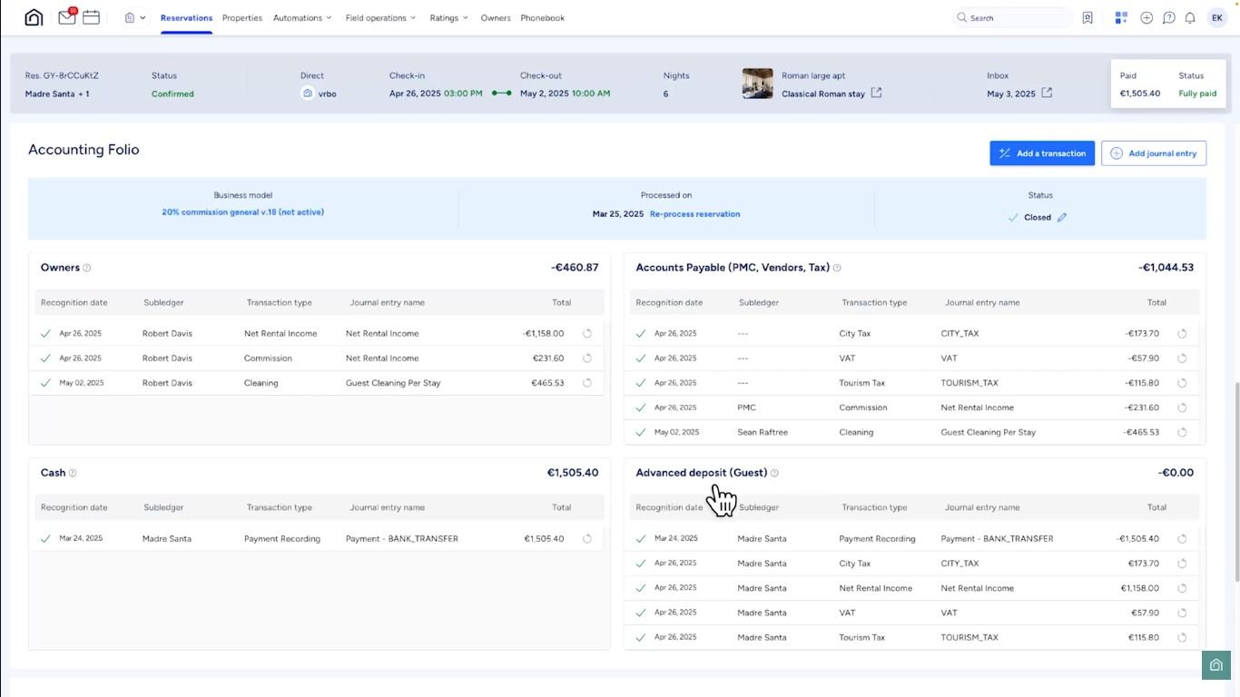Click the home logo icon
This screenshot has height=697, width=1240.
point(34,17)
